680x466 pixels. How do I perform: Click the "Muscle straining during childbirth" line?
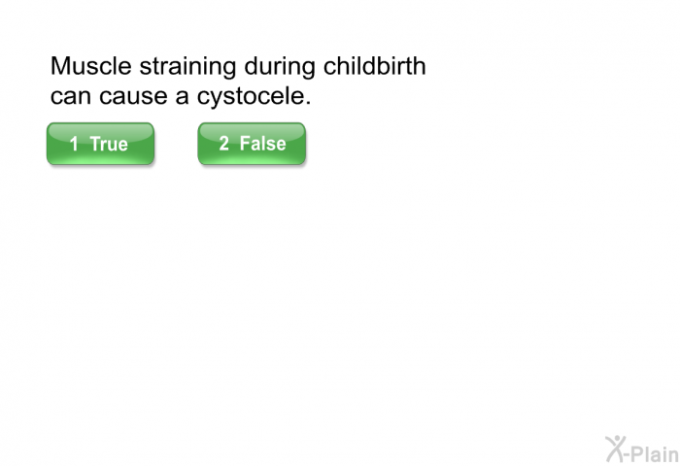click(x=238, y=66)
